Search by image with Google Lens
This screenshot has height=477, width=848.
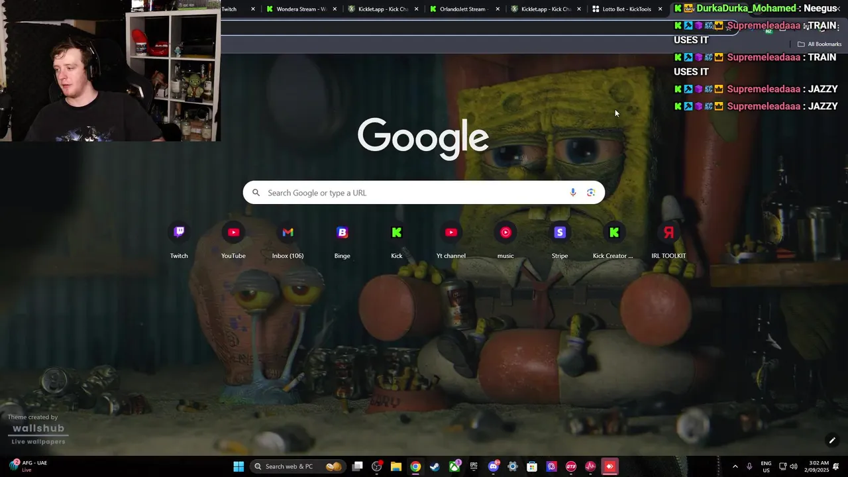click(x=591, y=193)
